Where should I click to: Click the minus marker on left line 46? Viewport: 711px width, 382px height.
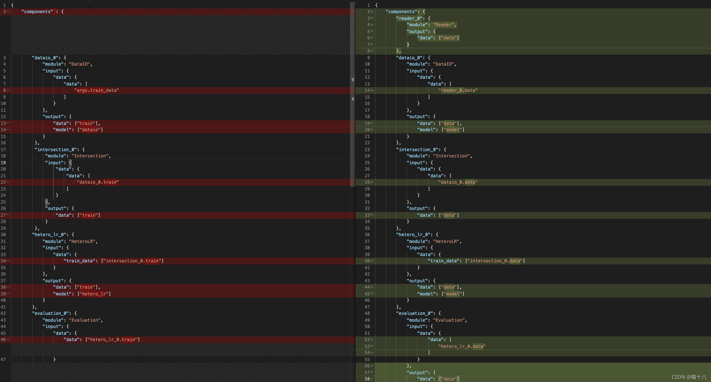coord(8,339)
